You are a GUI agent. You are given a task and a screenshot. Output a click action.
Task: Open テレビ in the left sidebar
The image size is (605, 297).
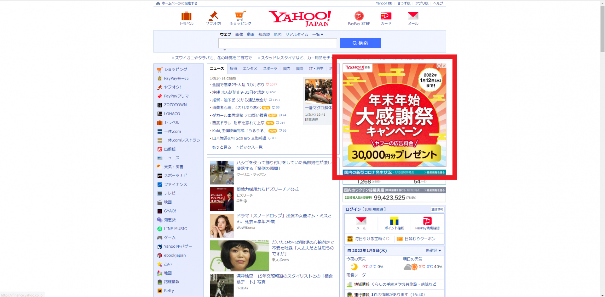click(170, 193)
